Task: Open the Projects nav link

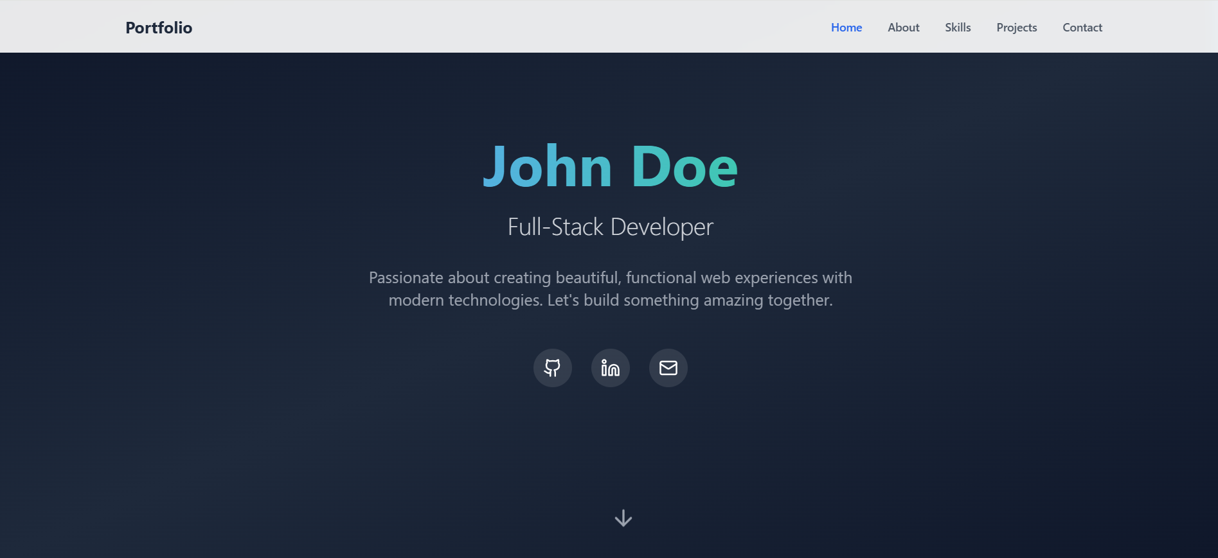Action: (1016, 28)
